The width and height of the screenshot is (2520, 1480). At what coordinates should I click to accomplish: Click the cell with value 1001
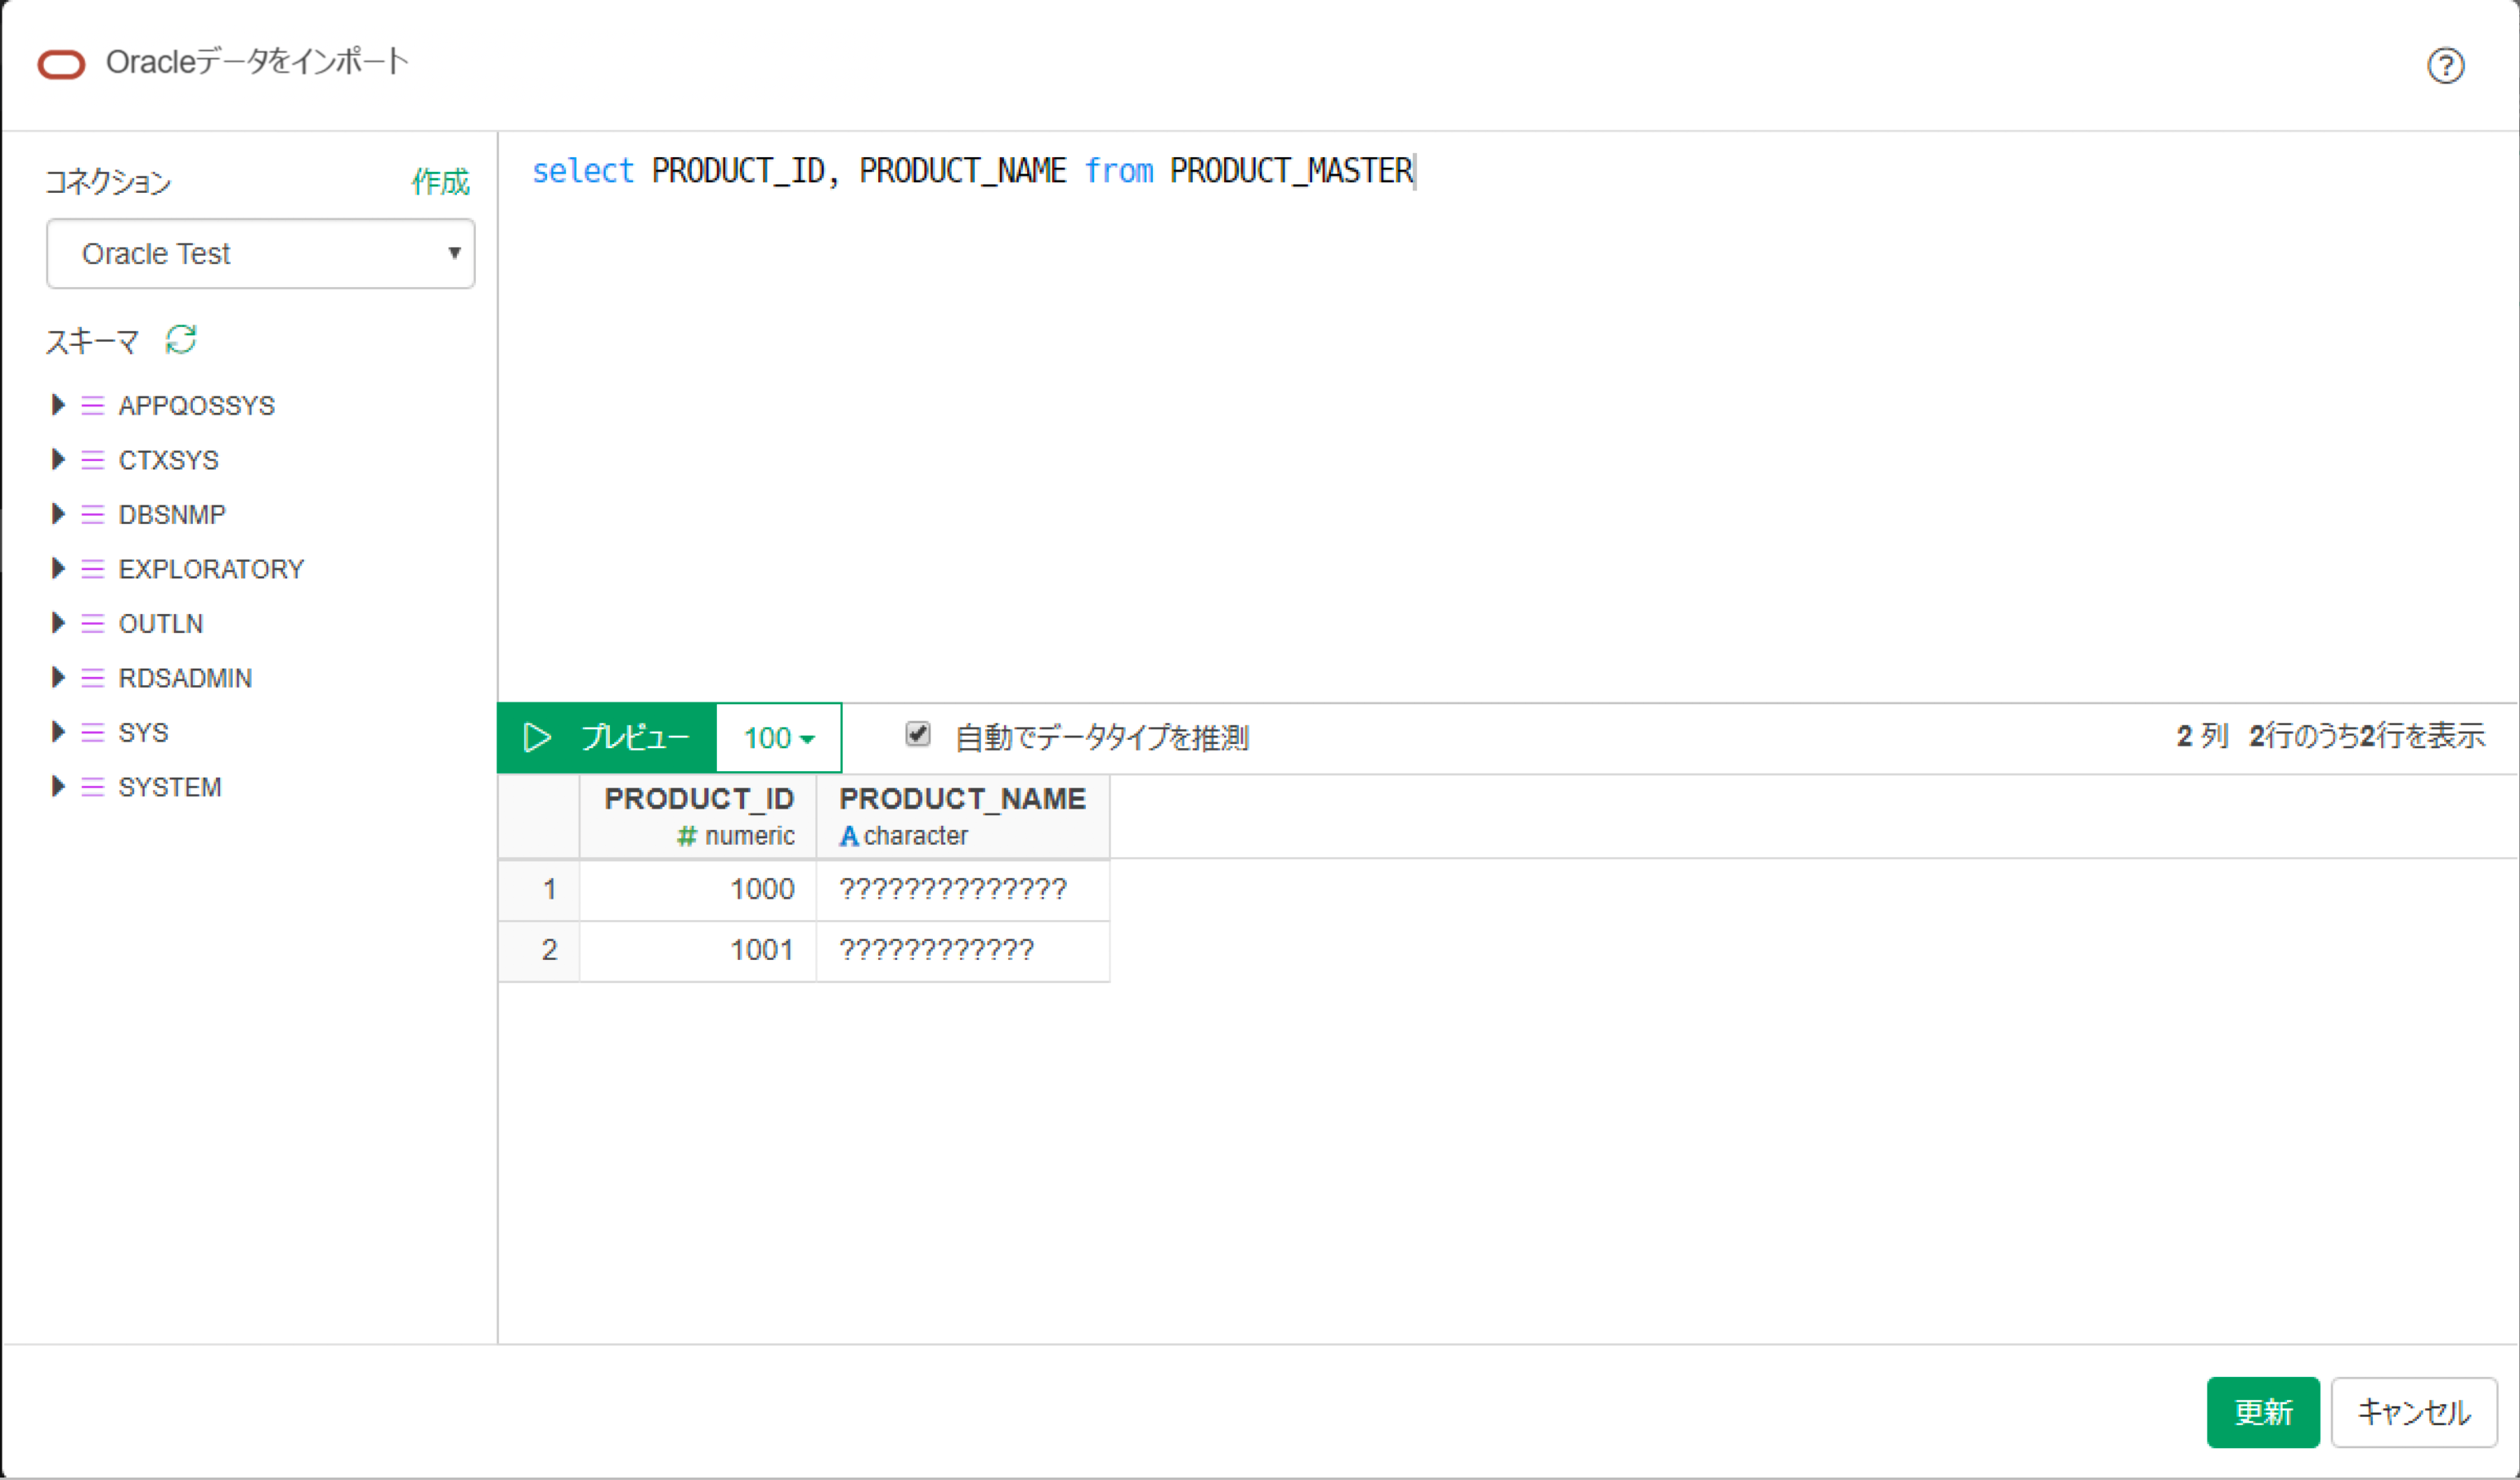[698, 950]
